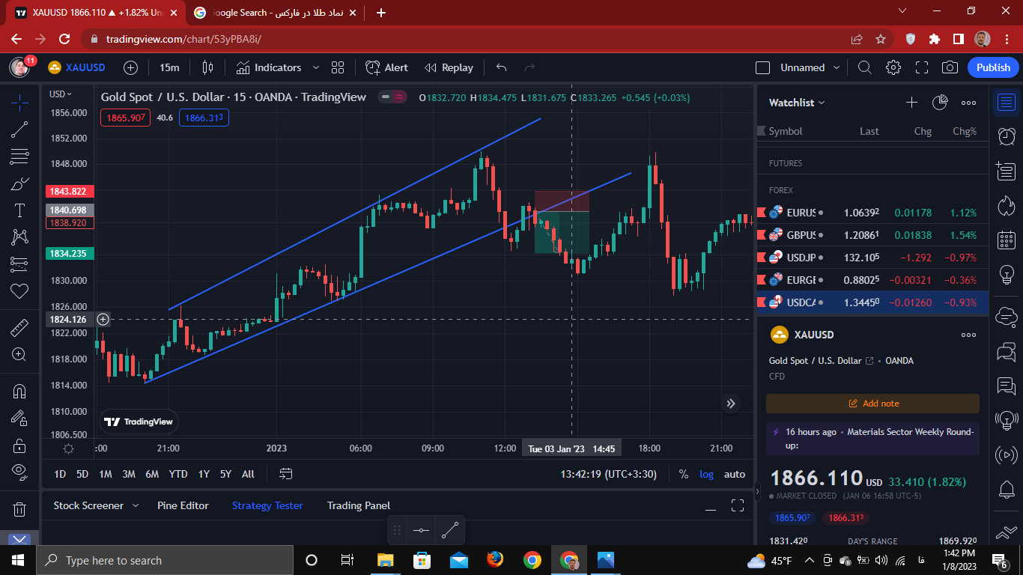Open the Indicators dropdown arrow

tap(316, 67)
